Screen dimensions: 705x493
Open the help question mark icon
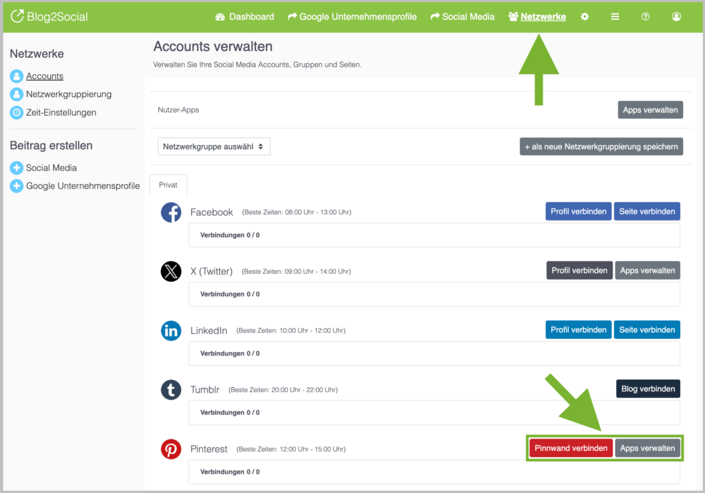[645, 17]
